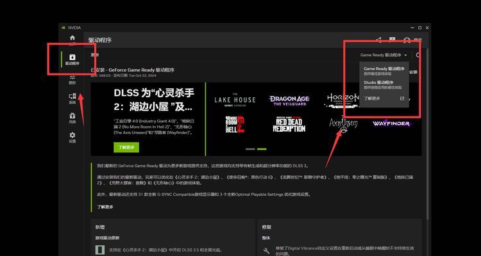Click the Digital Vibrance fix description
This screenshot has height=256, width=481.
point(345,251)
